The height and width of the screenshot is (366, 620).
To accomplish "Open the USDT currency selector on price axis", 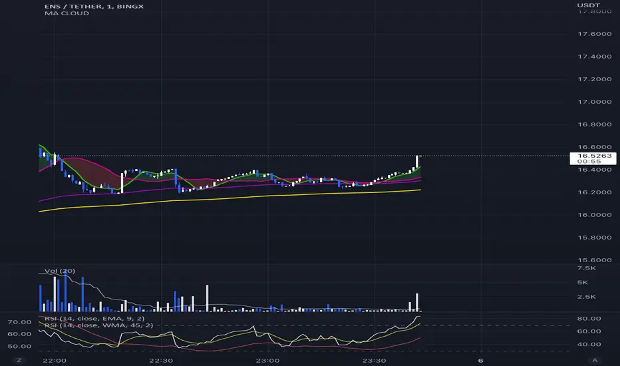I will [588, 5].
